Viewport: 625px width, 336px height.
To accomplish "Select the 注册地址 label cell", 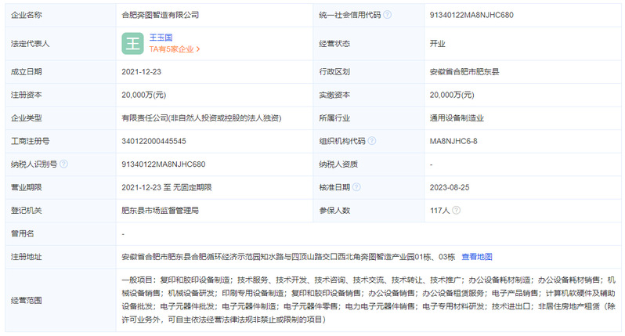I will pyautogui.click(x=60, y=257).
